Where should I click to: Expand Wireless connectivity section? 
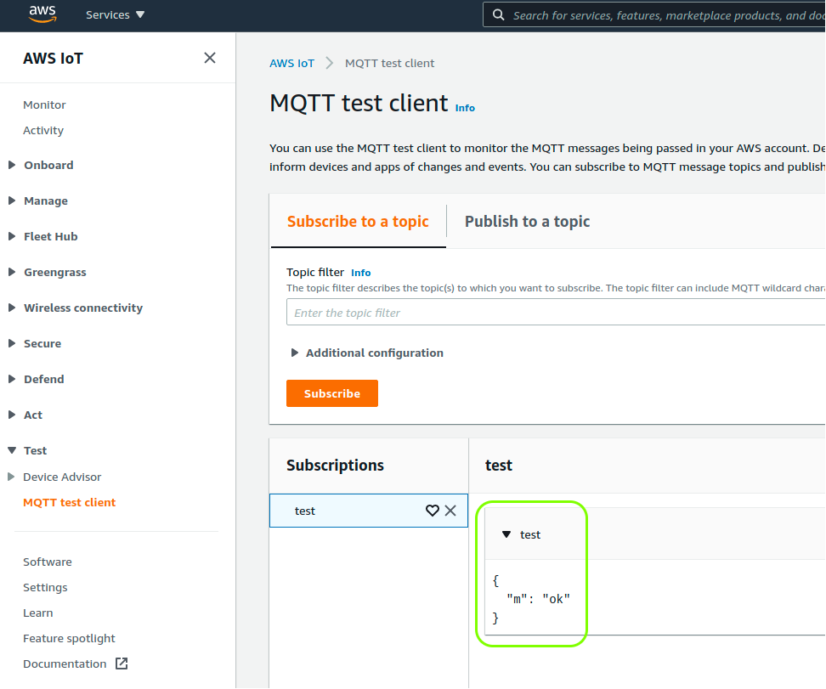point(12,308)
